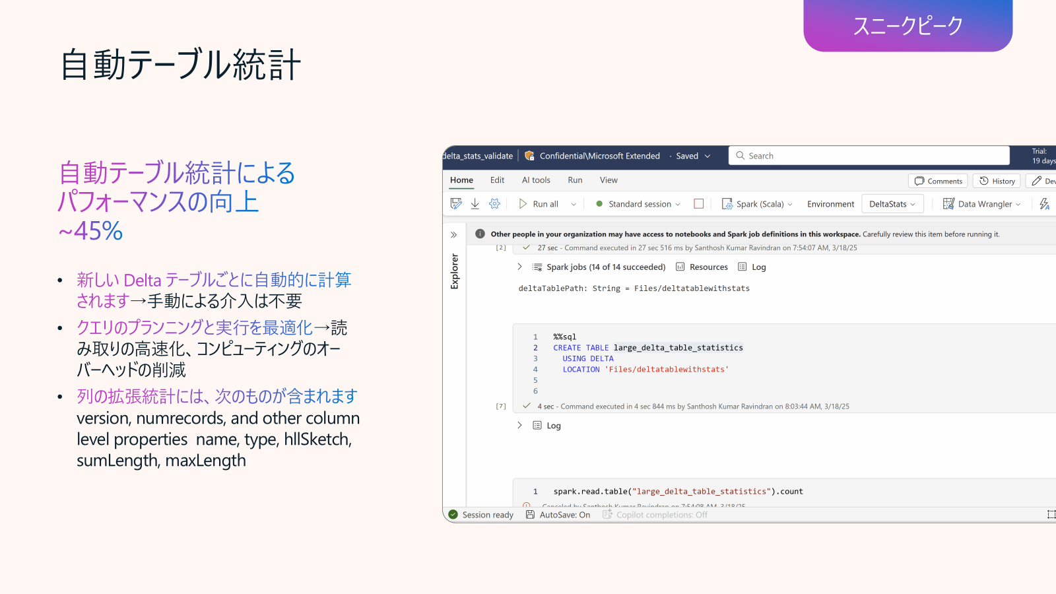Click the download icon in notebook toolbar
The width and height of the screenshot is (1056, 594).
click(x=475, y=204)
